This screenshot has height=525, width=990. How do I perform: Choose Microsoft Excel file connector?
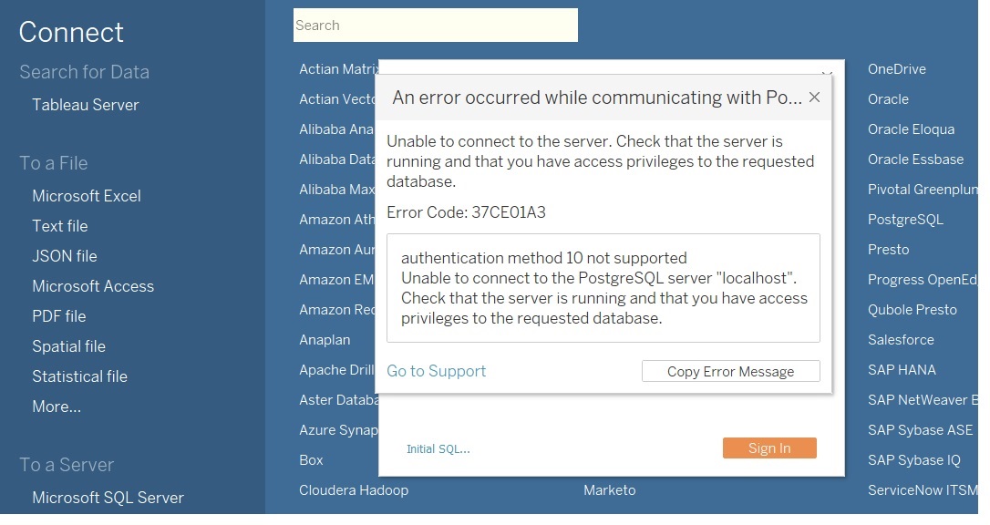pyautogui.click(x=86, y=196)
